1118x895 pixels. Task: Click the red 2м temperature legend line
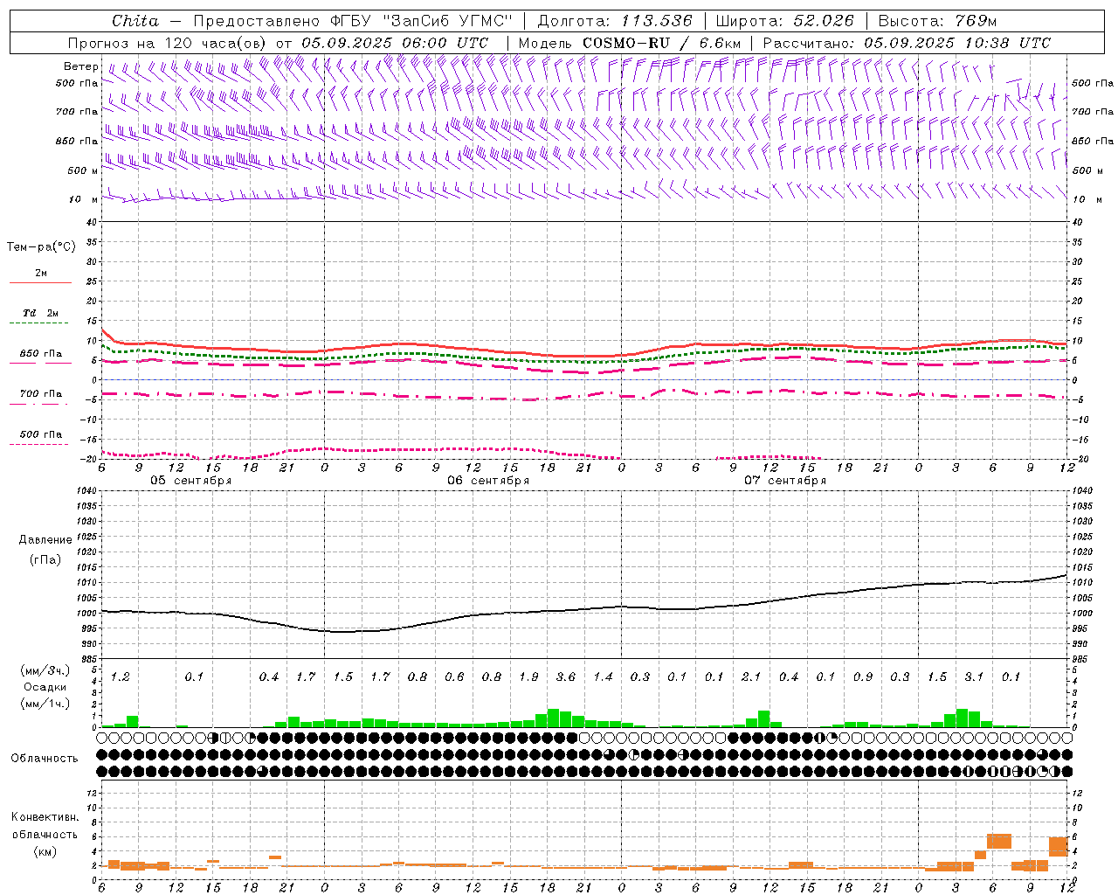(x=40, y=283)
